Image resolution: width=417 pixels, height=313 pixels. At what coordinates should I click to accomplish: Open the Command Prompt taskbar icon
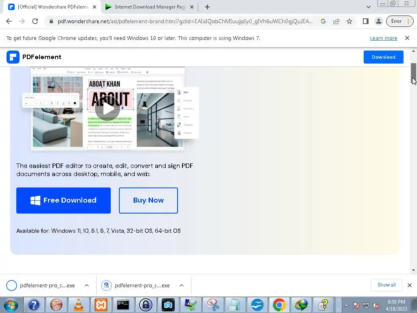[x=123, y=305]
